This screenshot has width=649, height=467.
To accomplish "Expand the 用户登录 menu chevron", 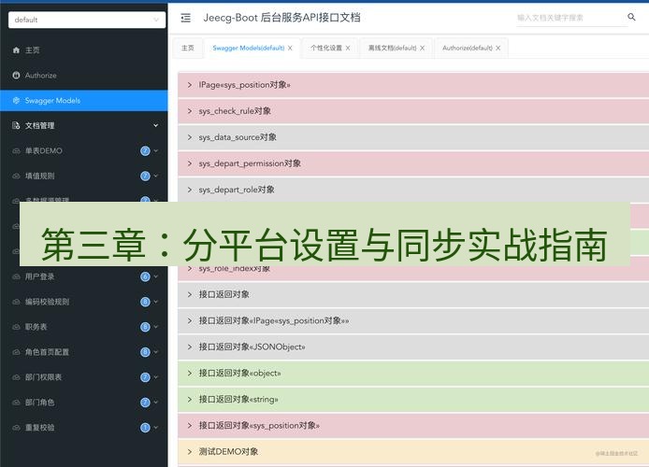I will 156,276.
